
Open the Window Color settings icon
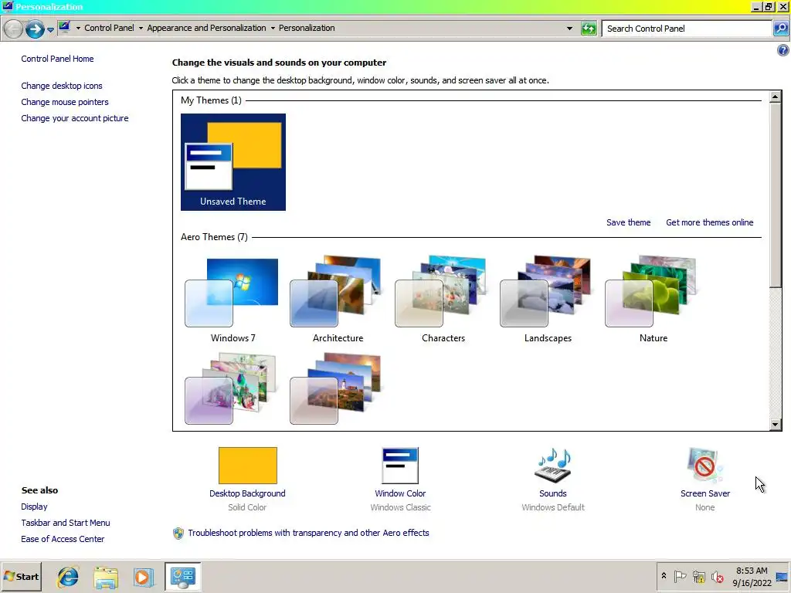click(x=400, y=465)
